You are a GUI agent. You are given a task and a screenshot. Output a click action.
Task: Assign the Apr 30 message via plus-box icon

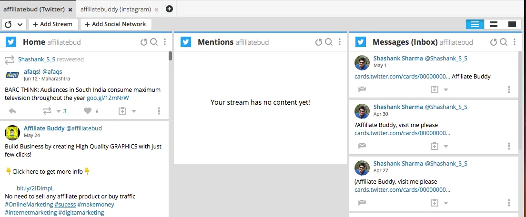[435, 146]
